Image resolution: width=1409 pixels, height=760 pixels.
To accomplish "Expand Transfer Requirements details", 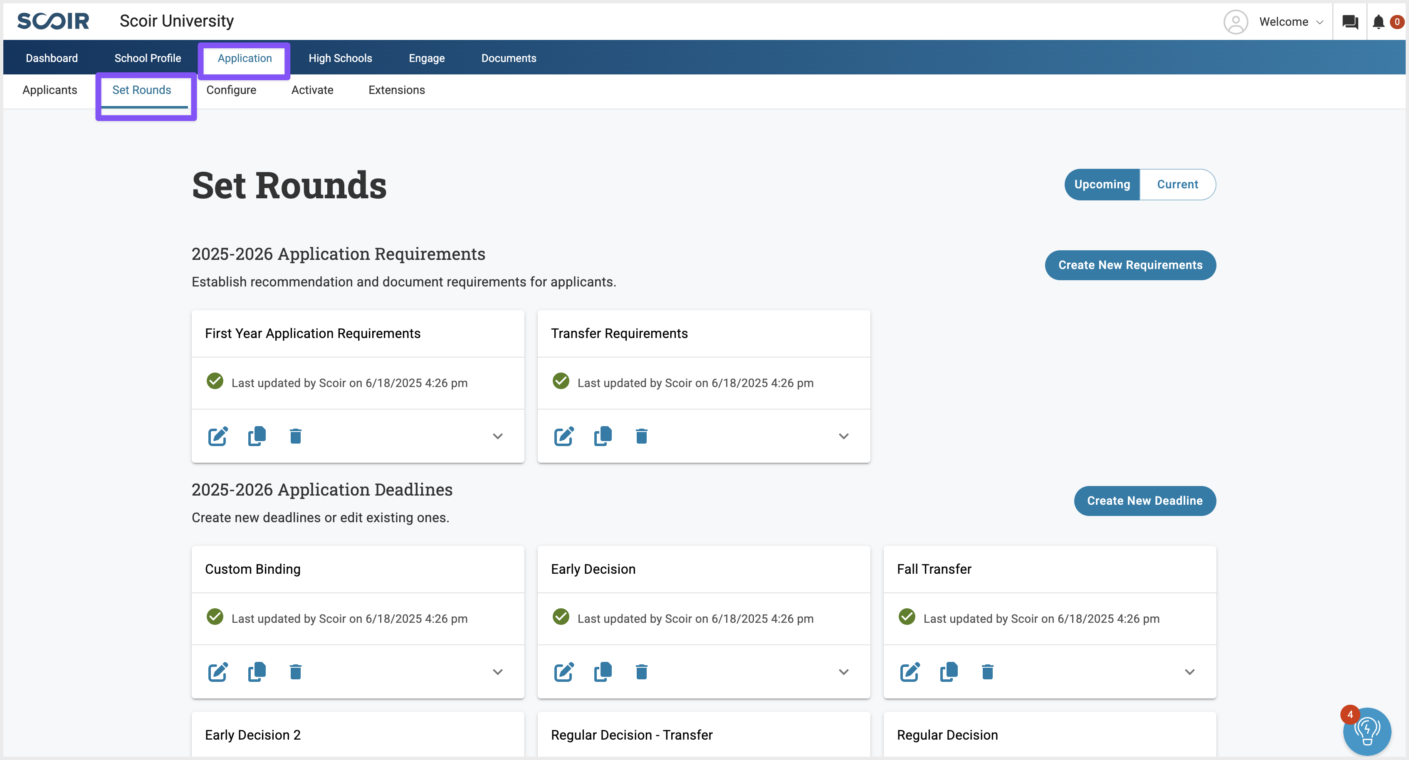I will 844,436.
